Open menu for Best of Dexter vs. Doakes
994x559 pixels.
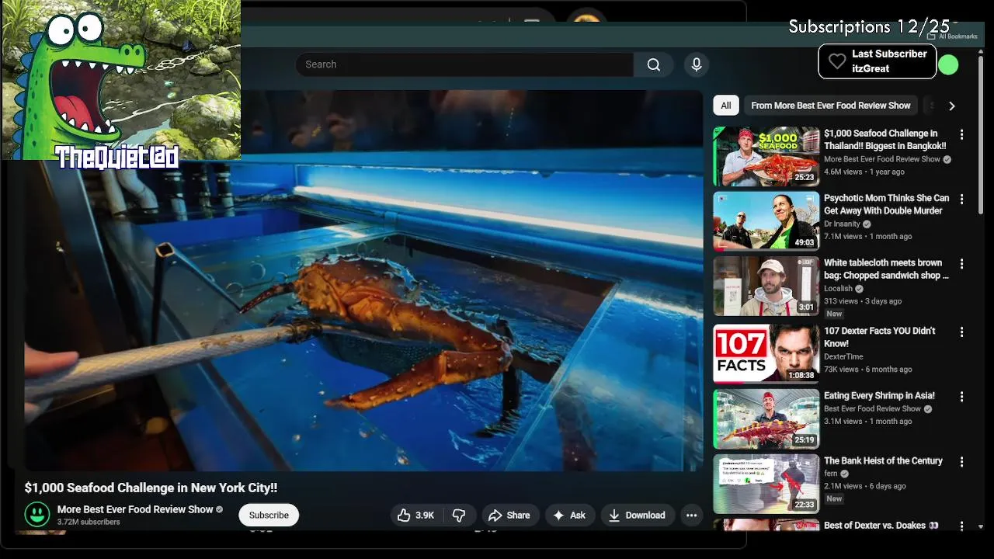(x=961, y=526)
